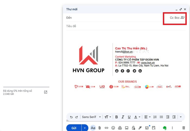190x131 pixels.
Task: Insert a photo
Action: tap(127, 128)
